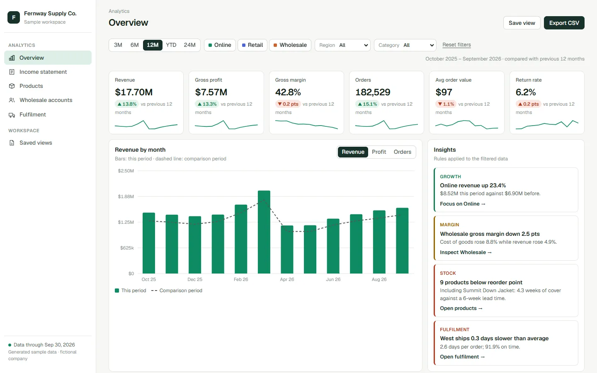Open Saved views in sidebar
Viewport: 597px width, 373px height.
[48, 143]
